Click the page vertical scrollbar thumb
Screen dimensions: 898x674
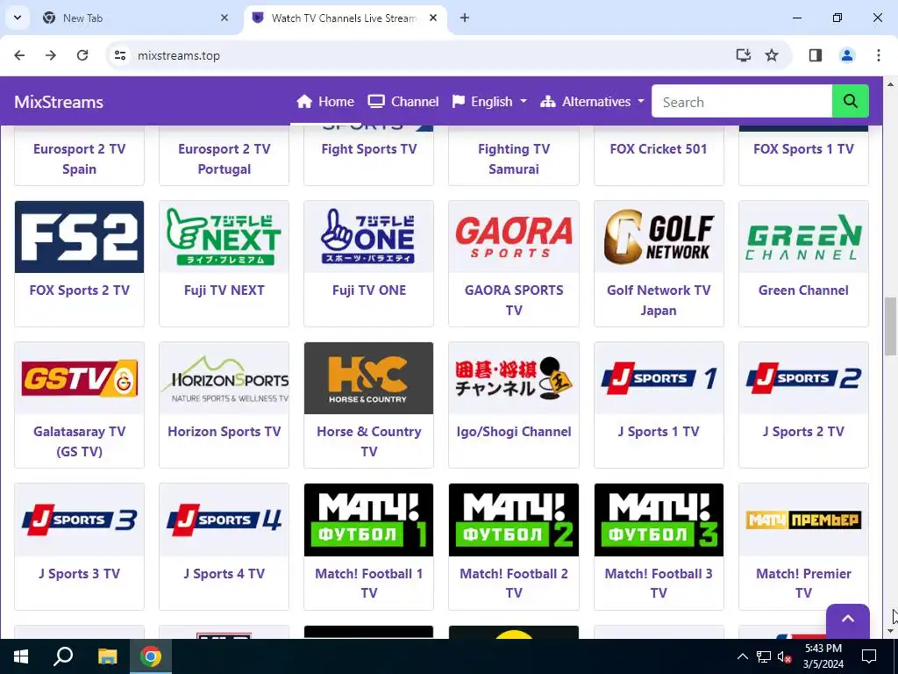(x=891, y=327)
